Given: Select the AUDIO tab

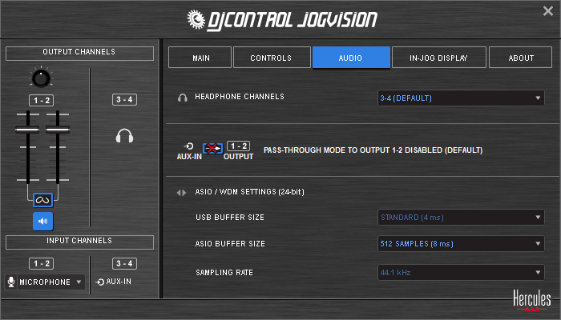Looking at the screenshot, I should click(351, 57).
